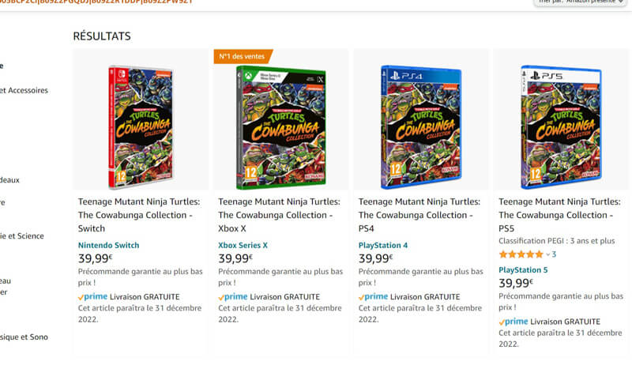This screenshot has height=369, width=632.
Task: Click the five-star rating icons
Action: (521, 254)
